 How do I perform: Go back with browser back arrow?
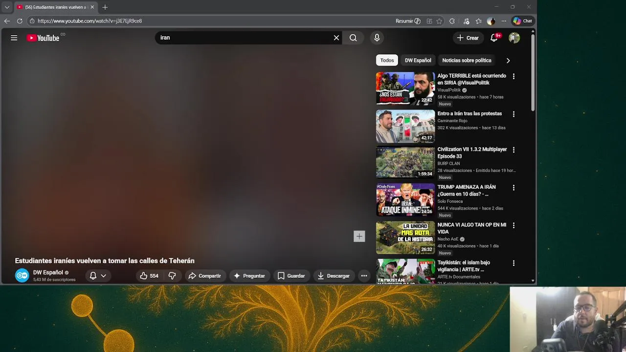[7, 21]
